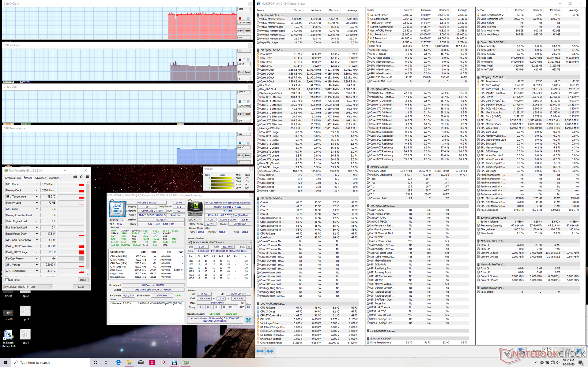Click NVMe Samsung drive entry
This screenshot has height=367, width=588.
click(x=146, y=303)
